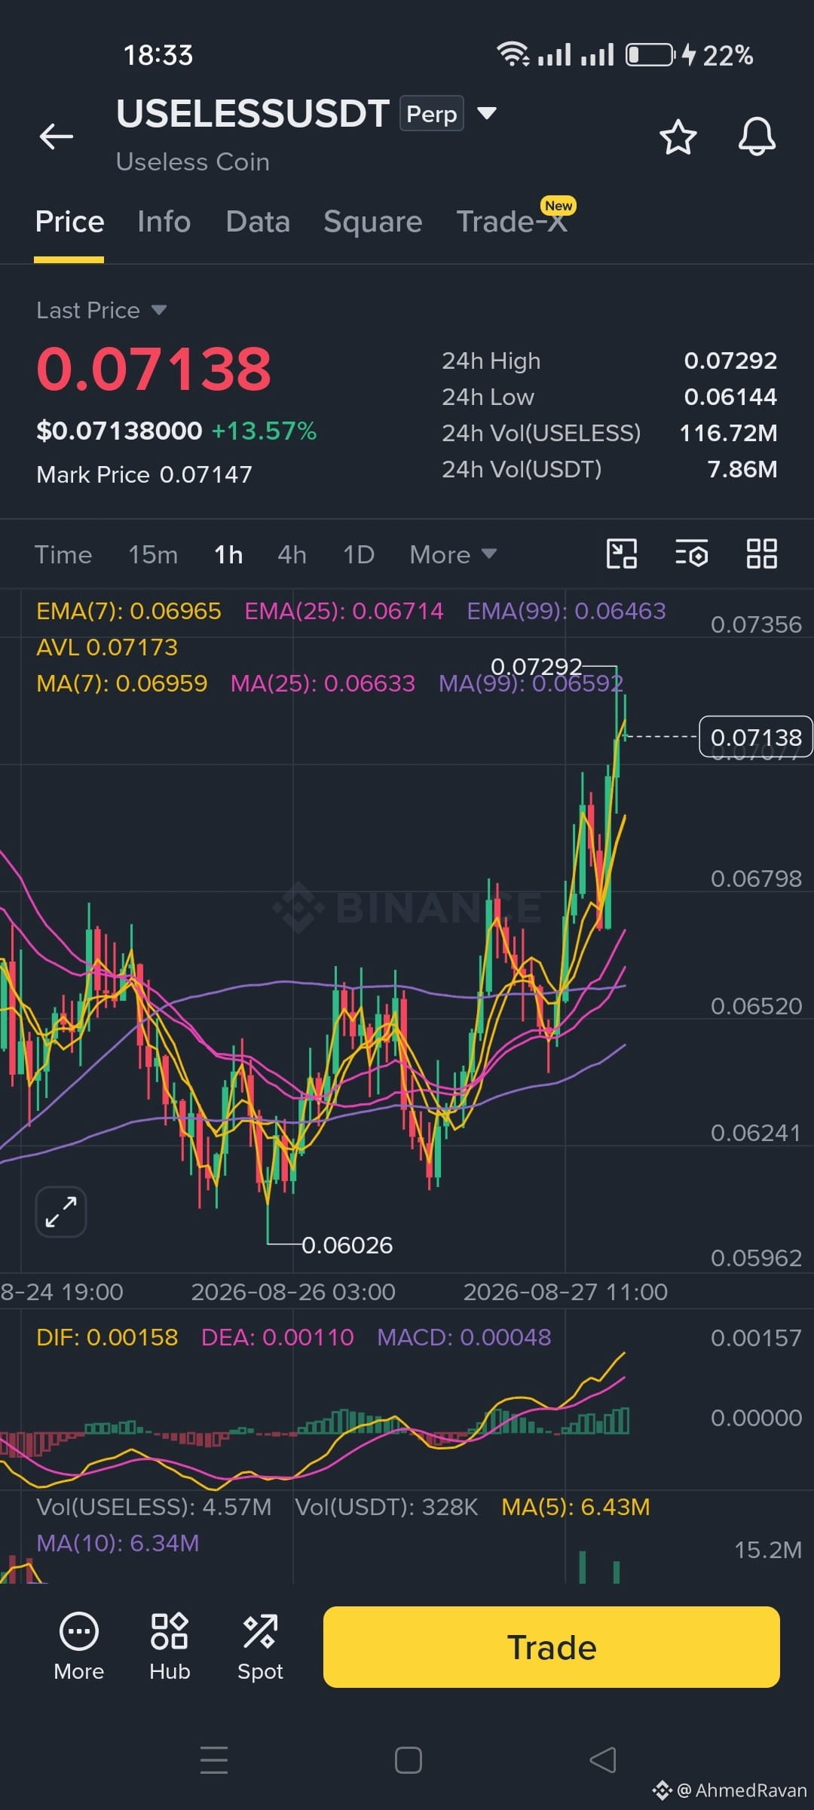Tap Android back triangle button

[x=602, y=1759]
